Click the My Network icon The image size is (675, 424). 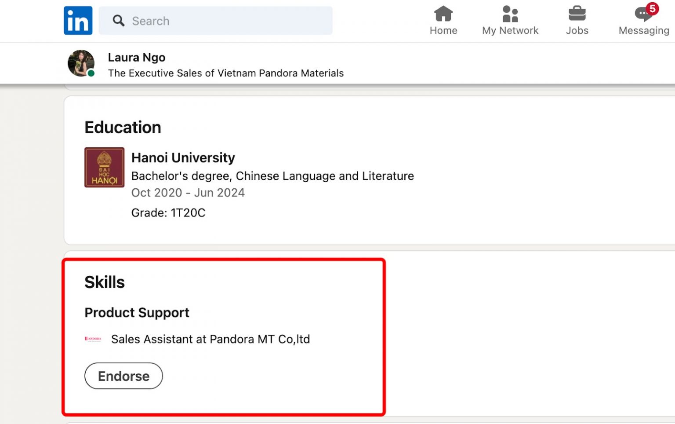[x=510, y=14]
